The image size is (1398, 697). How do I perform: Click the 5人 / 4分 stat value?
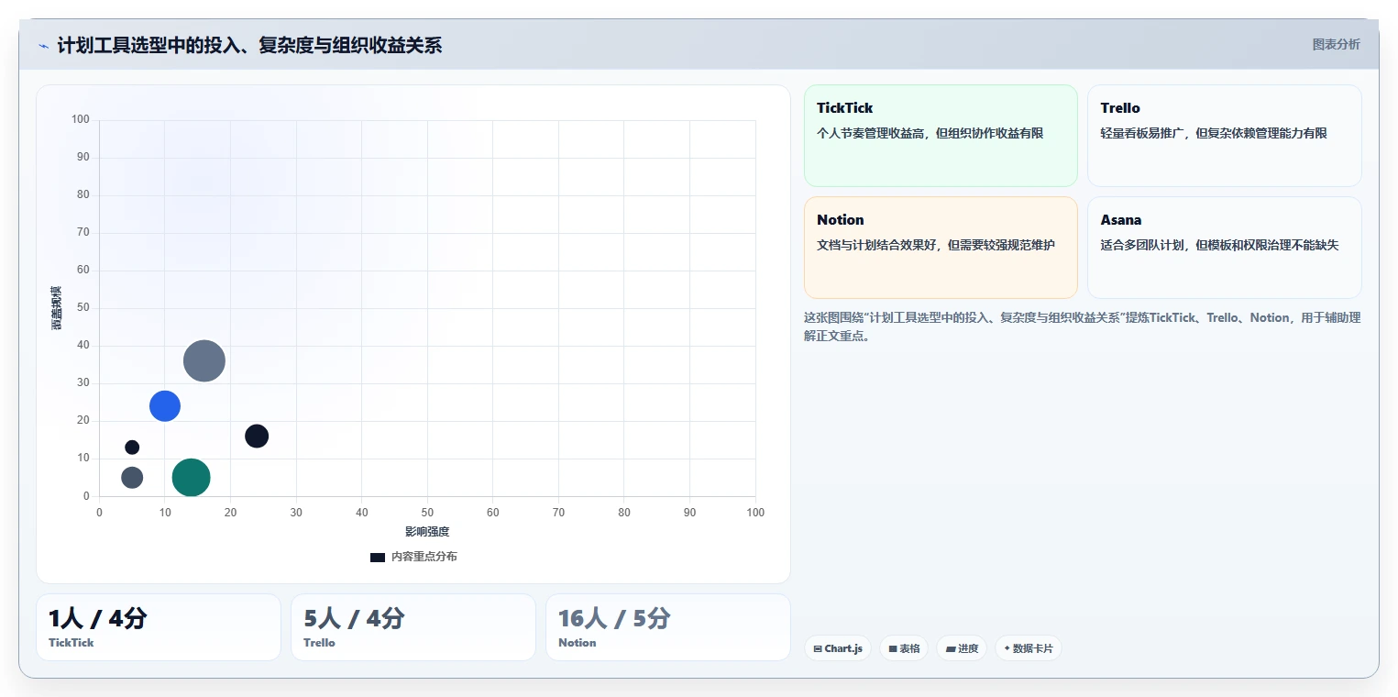pos(354,619)
